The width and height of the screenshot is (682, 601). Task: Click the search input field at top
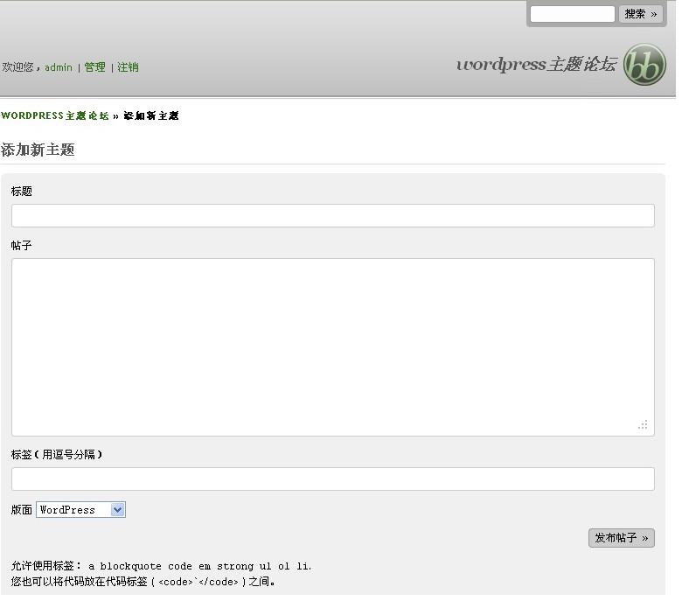tap(572, 14)
